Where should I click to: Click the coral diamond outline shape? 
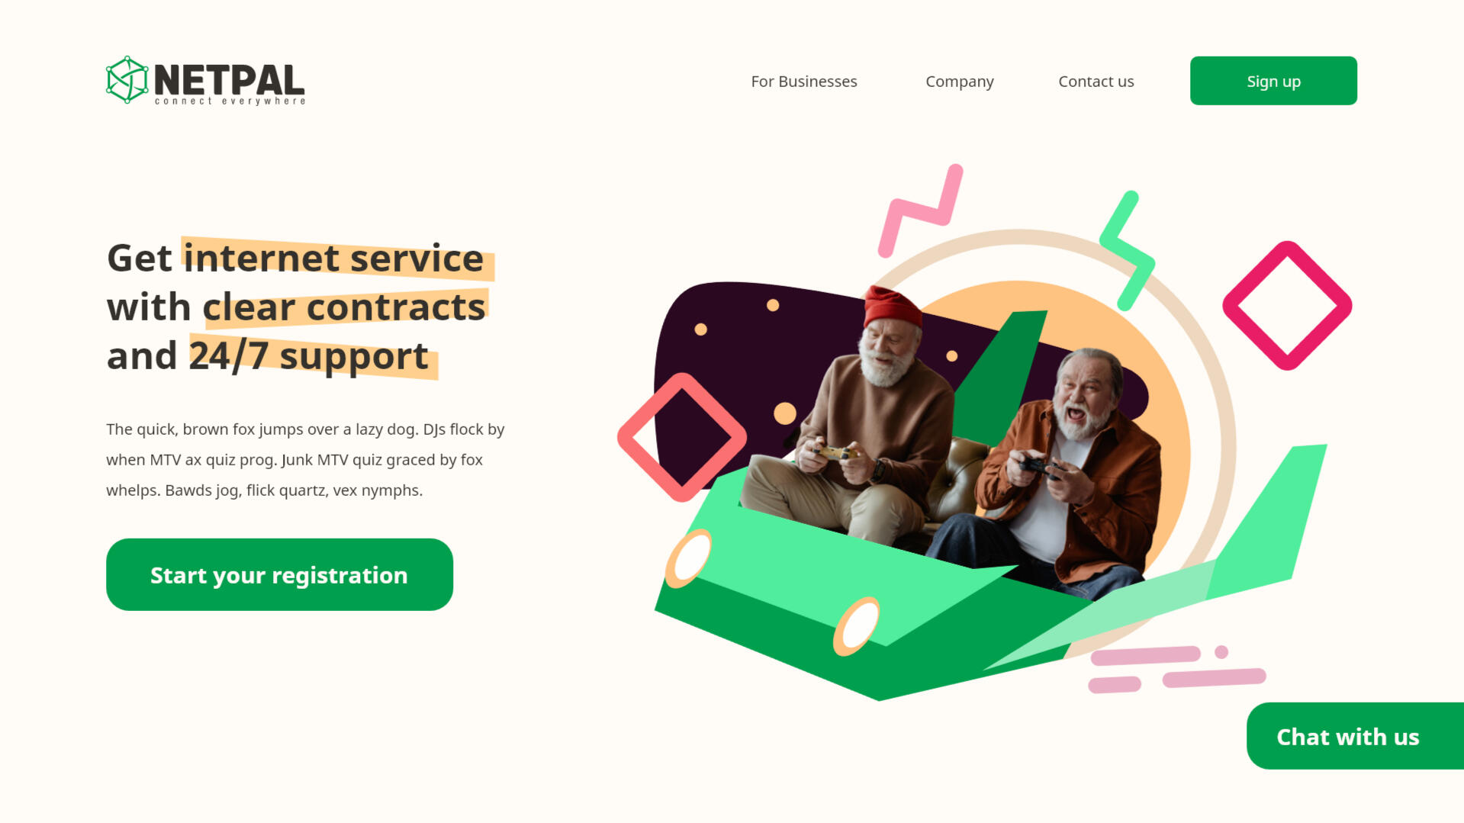(x=682, y=437)
